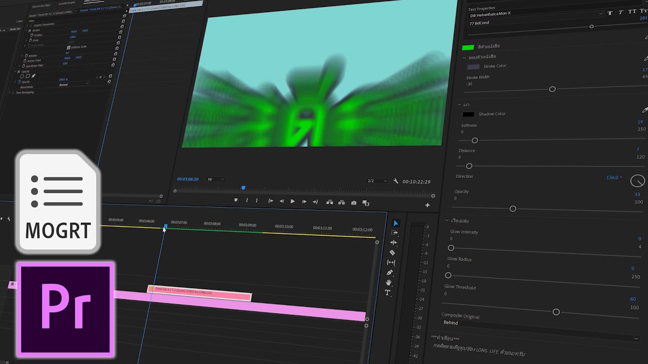
Task: Select the Ripple Edit tool
Action: pos(393,243)
